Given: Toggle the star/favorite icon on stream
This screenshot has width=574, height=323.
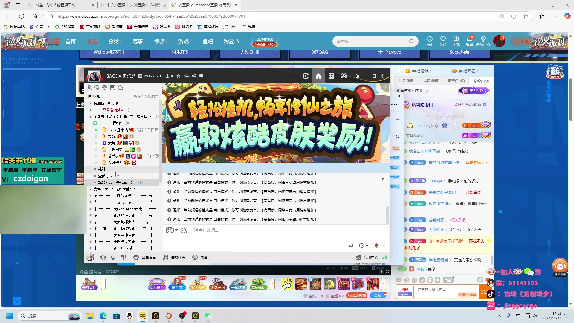Looking at the screenshot, I should pyautogui.click(x=178, y=76).
